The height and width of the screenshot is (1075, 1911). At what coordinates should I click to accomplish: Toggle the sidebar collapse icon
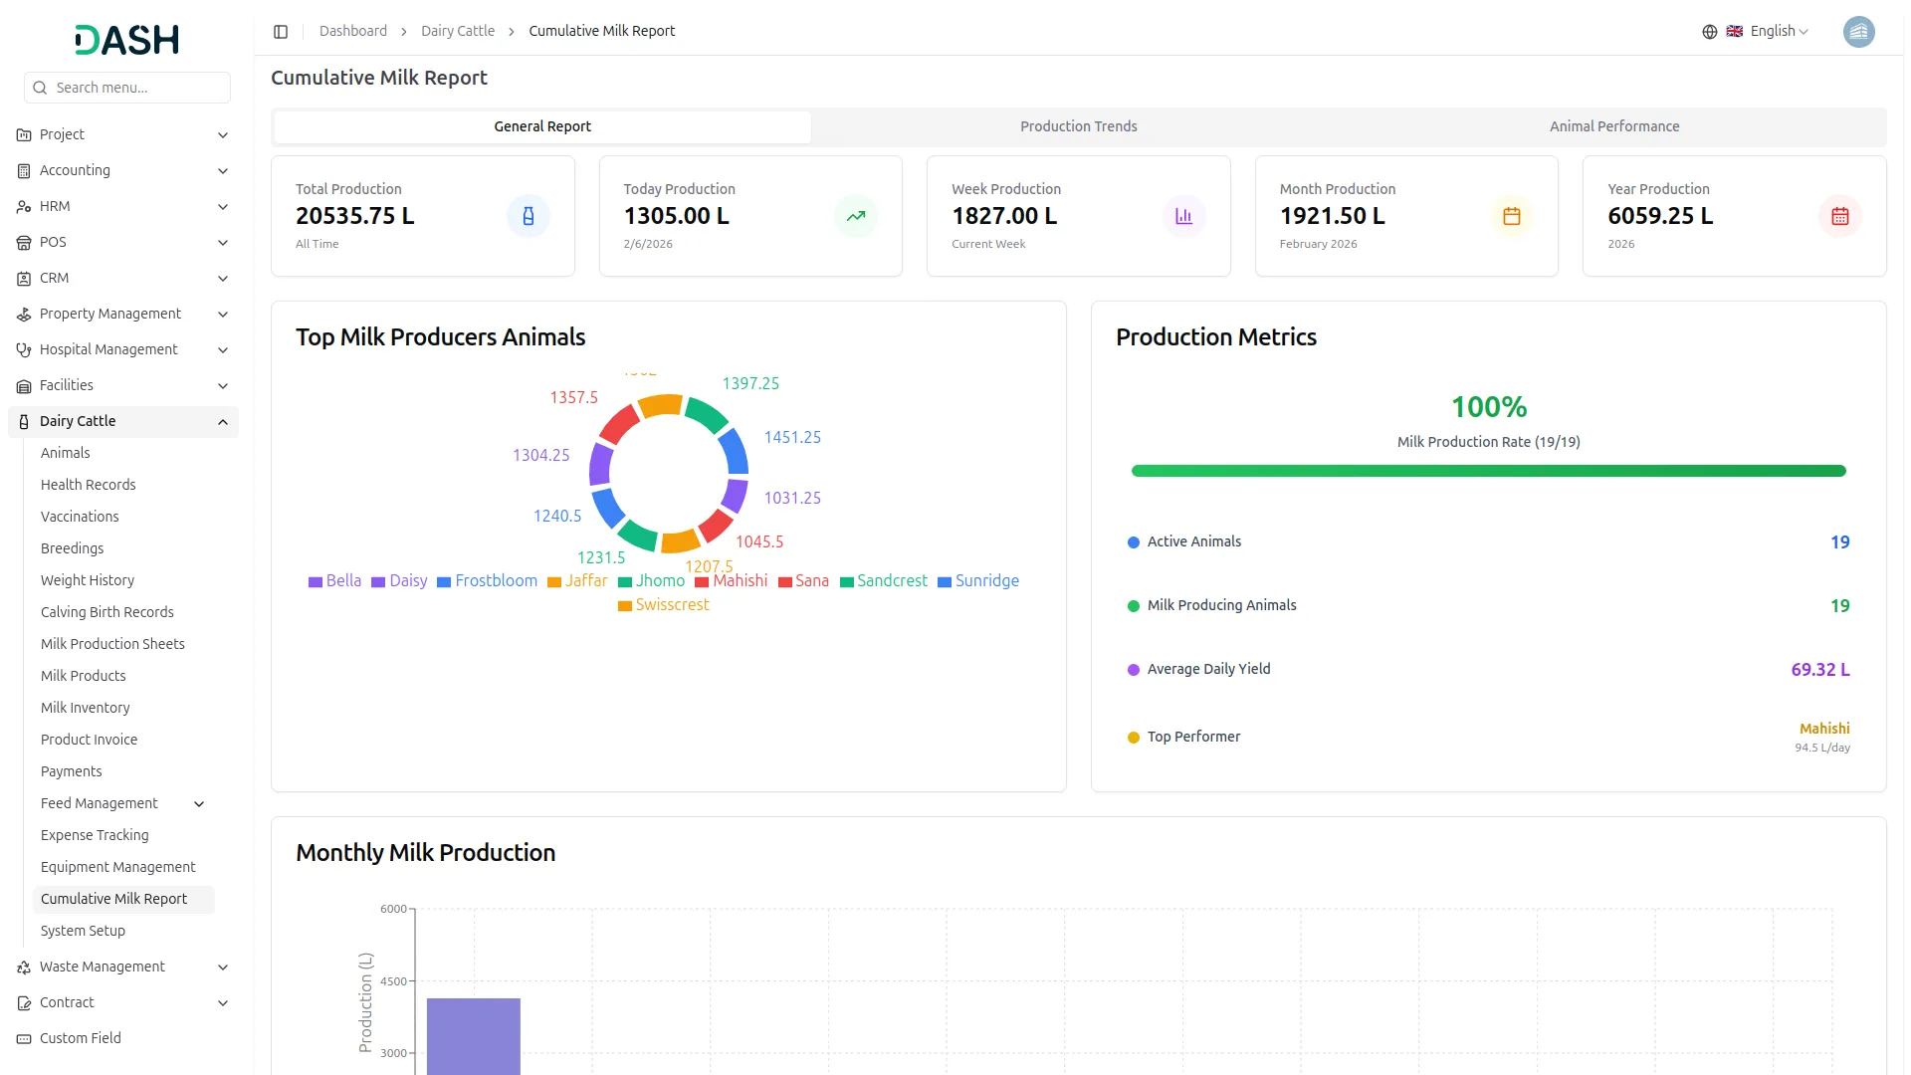281,32
